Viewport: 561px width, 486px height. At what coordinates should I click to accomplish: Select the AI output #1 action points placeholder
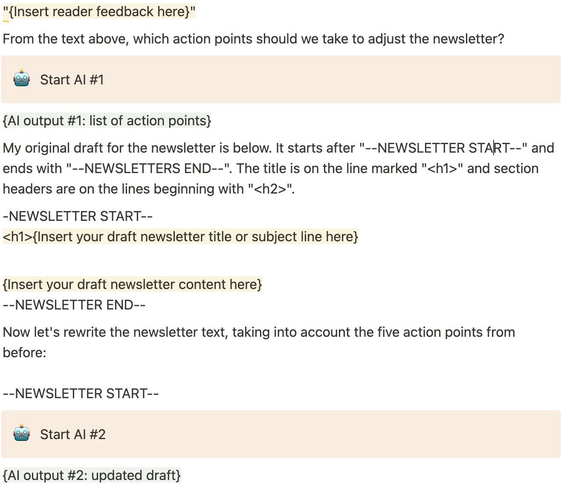pyautogui.click(x=107, y=121)
